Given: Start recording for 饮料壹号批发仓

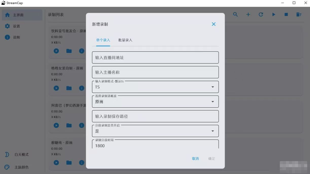Looking at the screenshot, I should pyautogui.click(x=56, y=51).
